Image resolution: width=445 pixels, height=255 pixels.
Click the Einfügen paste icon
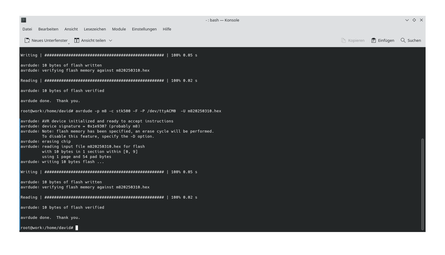(x=373, y=40)
